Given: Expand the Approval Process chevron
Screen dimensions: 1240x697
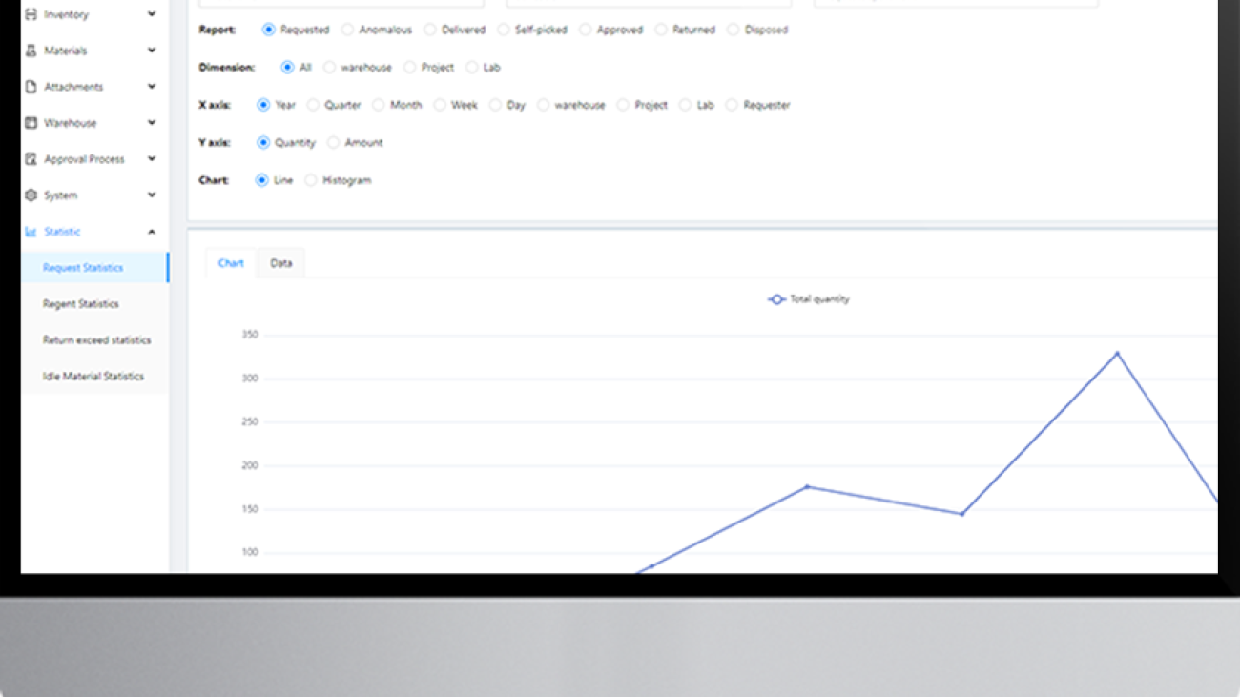Looking at the screenshot, I should click(x=152, y=159).
